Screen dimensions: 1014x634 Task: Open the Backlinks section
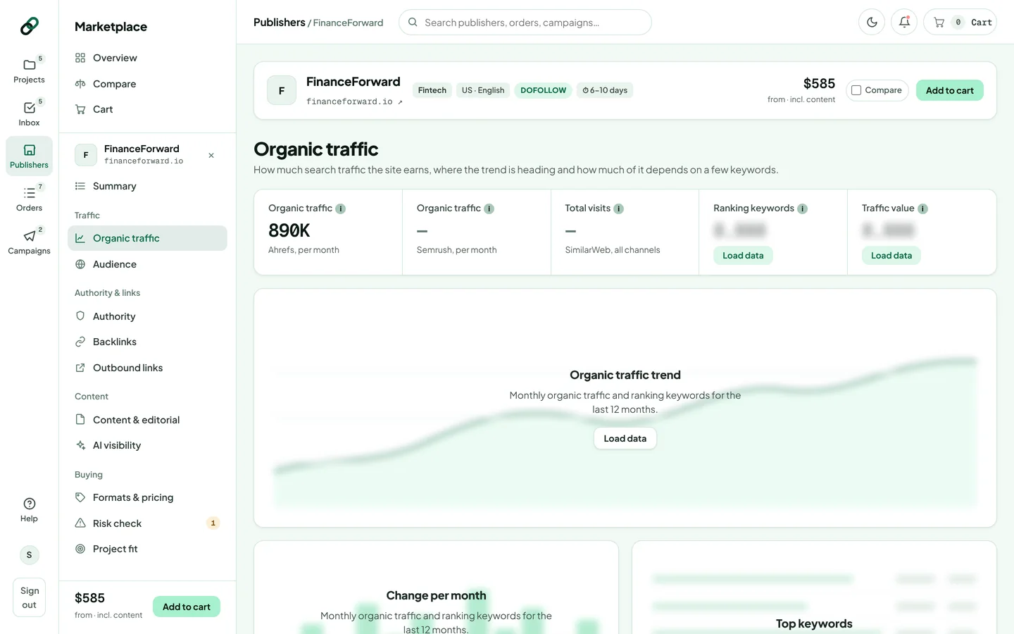[147, 342]
